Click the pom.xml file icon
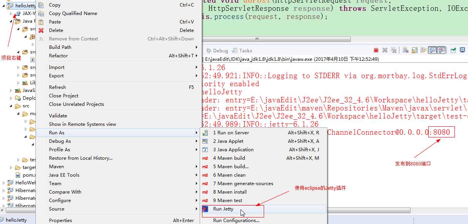468x224 pixels. click(x=19, y=175)
